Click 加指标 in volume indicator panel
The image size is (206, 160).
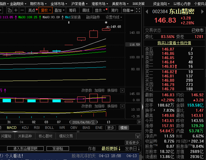click(x=99, y=91)
